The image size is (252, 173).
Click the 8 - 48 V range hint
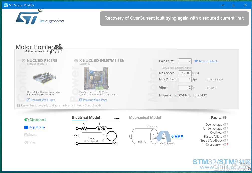click(x=212, y=88)
